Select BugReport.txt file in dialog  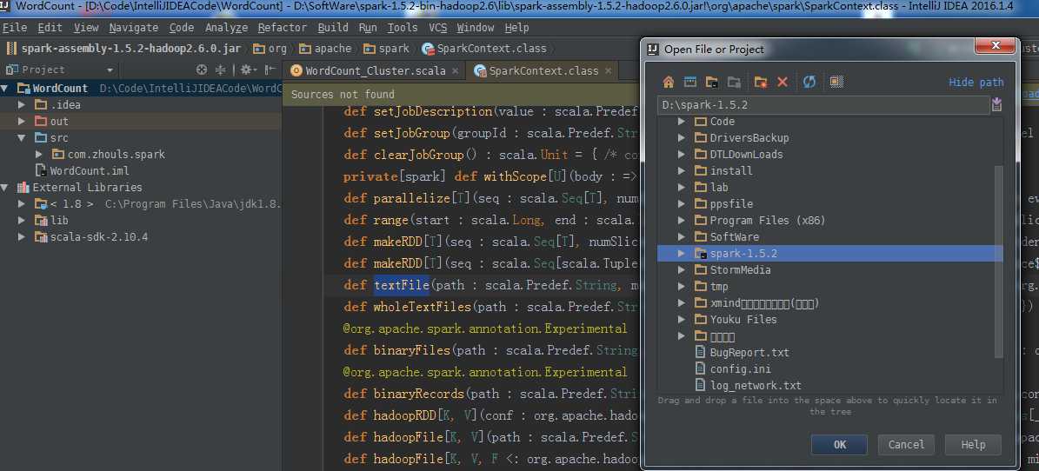pos(749,353)
